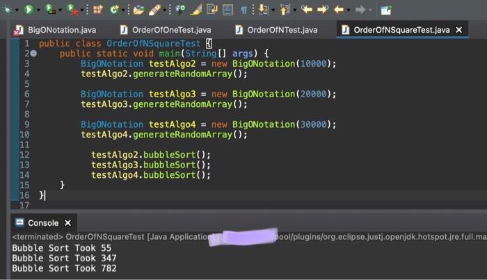Click the 30000 argument in line 9

(x=313, y=124)
